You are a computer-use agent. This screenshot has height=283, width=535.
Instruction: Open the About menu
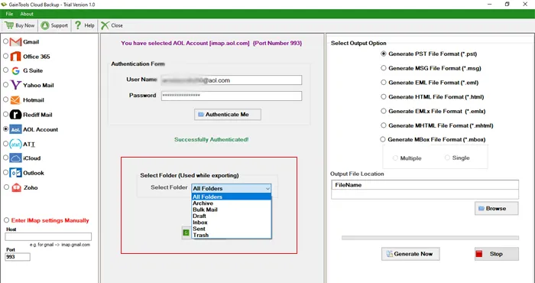[27, 14]
